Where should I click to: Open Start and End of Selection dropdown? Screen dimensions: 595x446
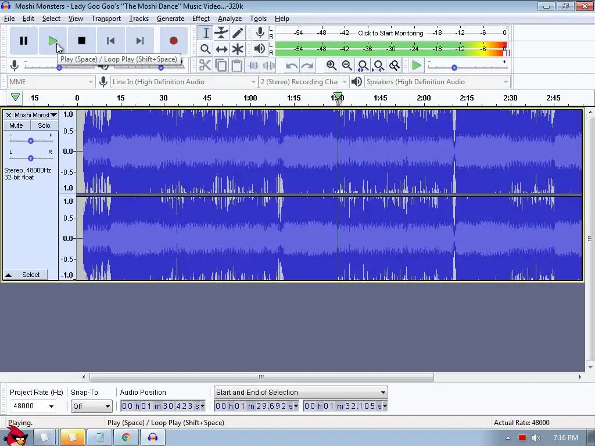pyautogui.click(x=300, y=392)
